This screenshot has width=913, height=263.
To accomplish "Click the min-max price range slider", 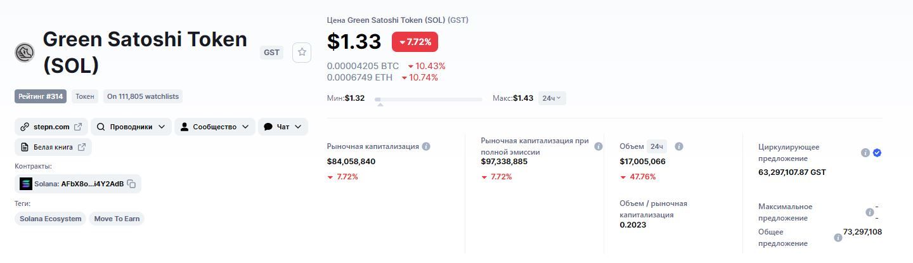I will click(429, 99).
